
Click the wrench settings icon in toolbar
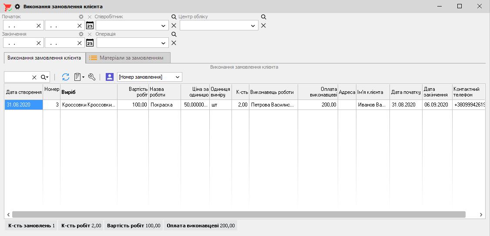pos(91,77)
